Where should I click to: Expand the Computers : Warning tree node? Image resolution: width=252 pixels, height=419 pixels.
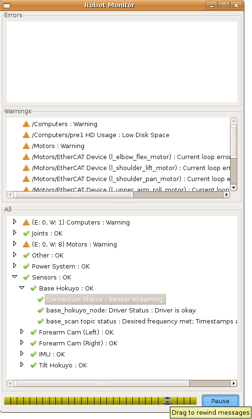15,222
